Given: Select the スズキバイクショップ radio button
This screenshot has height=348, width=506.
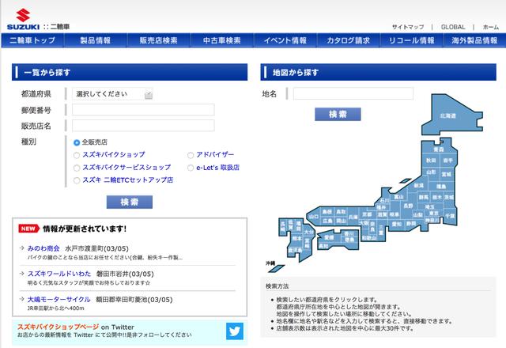Looking at the screenshot, I should (77, 155).
